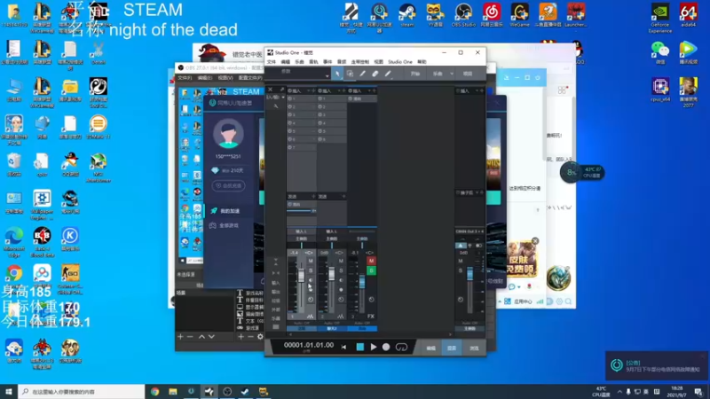Click the user avatar in UU accelerator
The width and height of the screenshot is (710, 399).
[228, 134]
